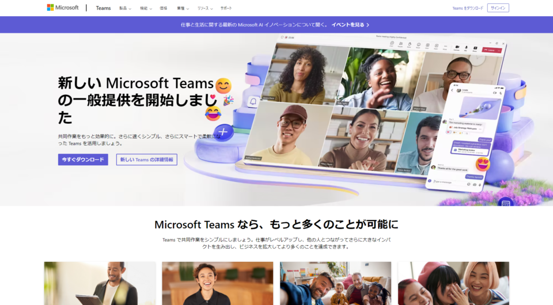The height and width of the screenshot is (305, 553).
Task: Expand the 機能 dropdown menu
Action: click(146, 8)
